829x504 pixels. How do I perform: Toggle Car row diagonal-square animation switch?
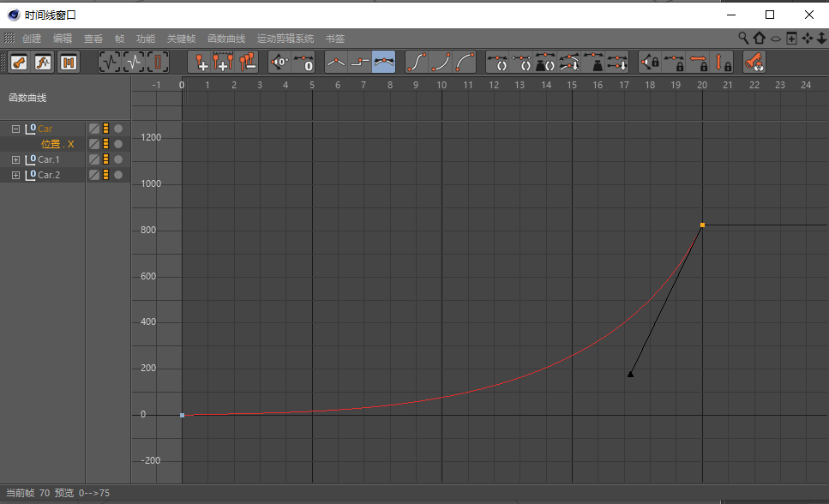coord(94,129)
